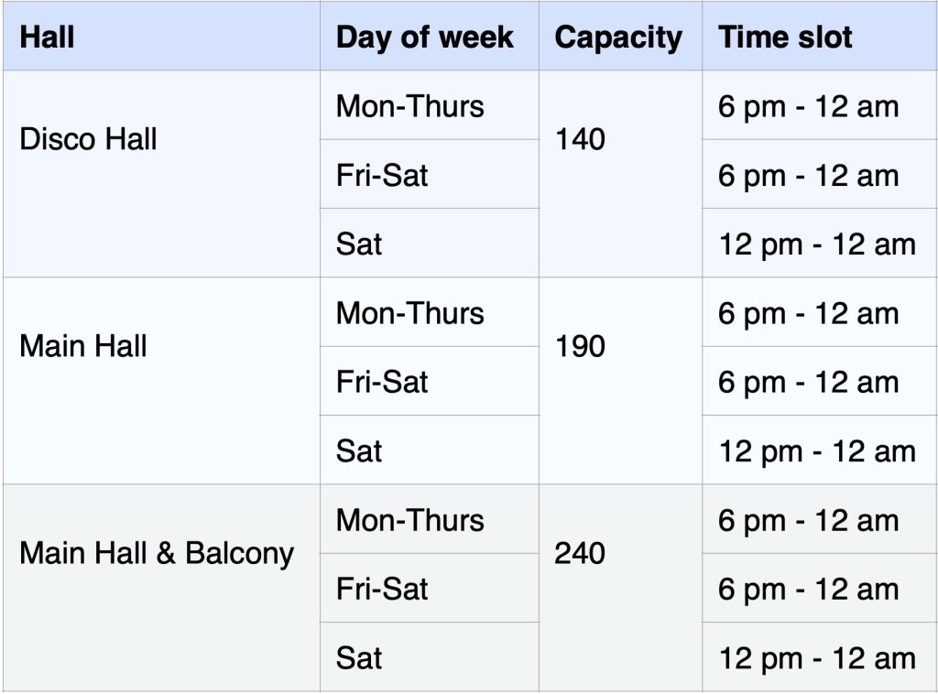Click the Hall column header
Screen dimensions: 938x694
tap(48, 37)
